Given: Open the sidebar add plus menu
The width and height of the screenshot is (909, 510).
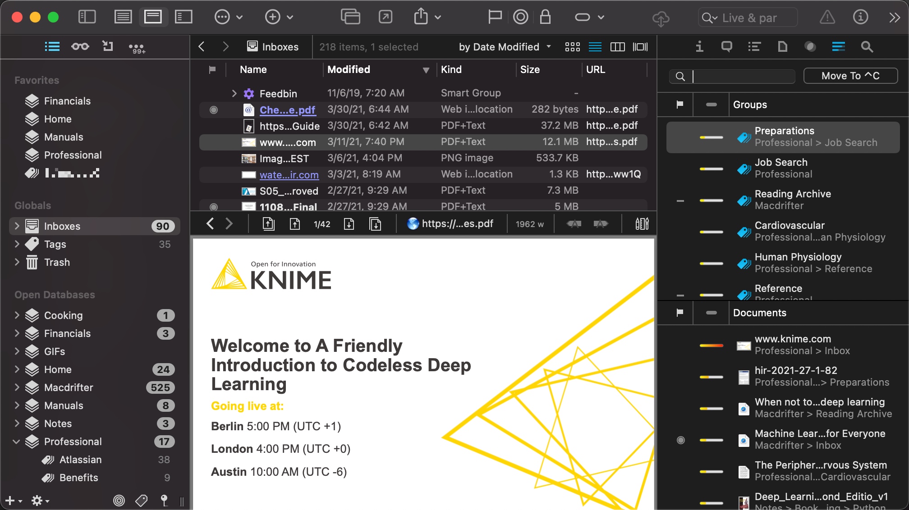Looking at the screenshot, I should tap(13, 501).
